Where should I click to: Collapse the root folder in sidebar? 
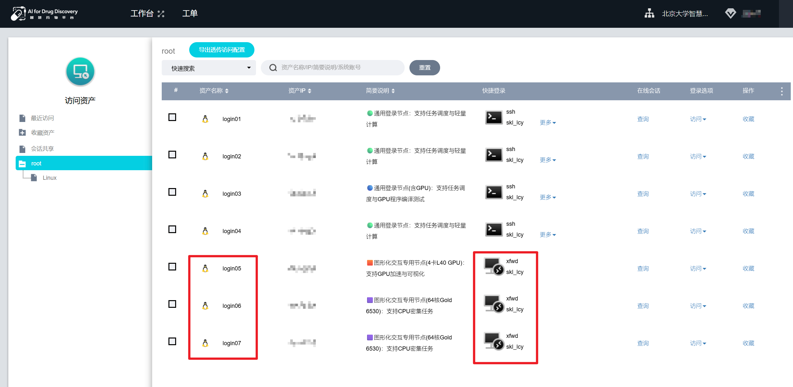point(22,164)
